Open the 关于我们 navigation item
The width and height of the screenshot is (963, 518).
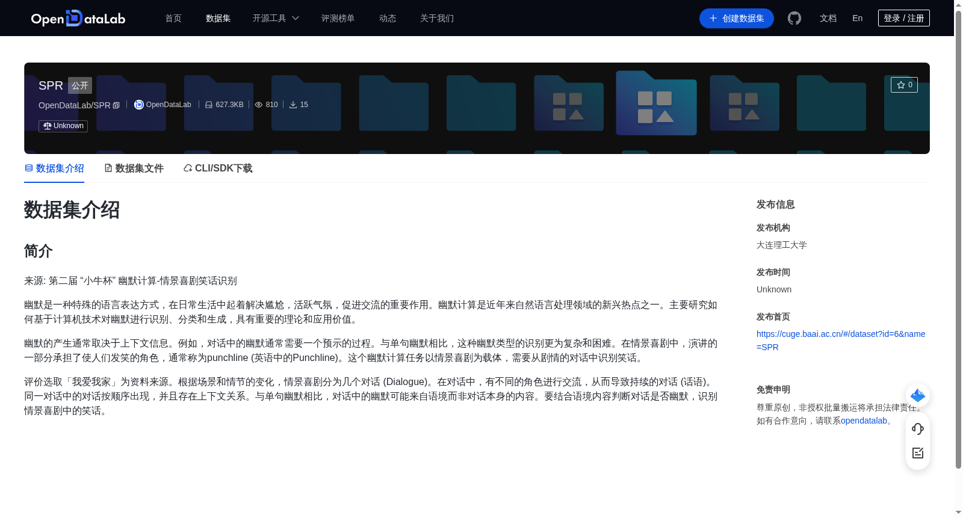437,18
